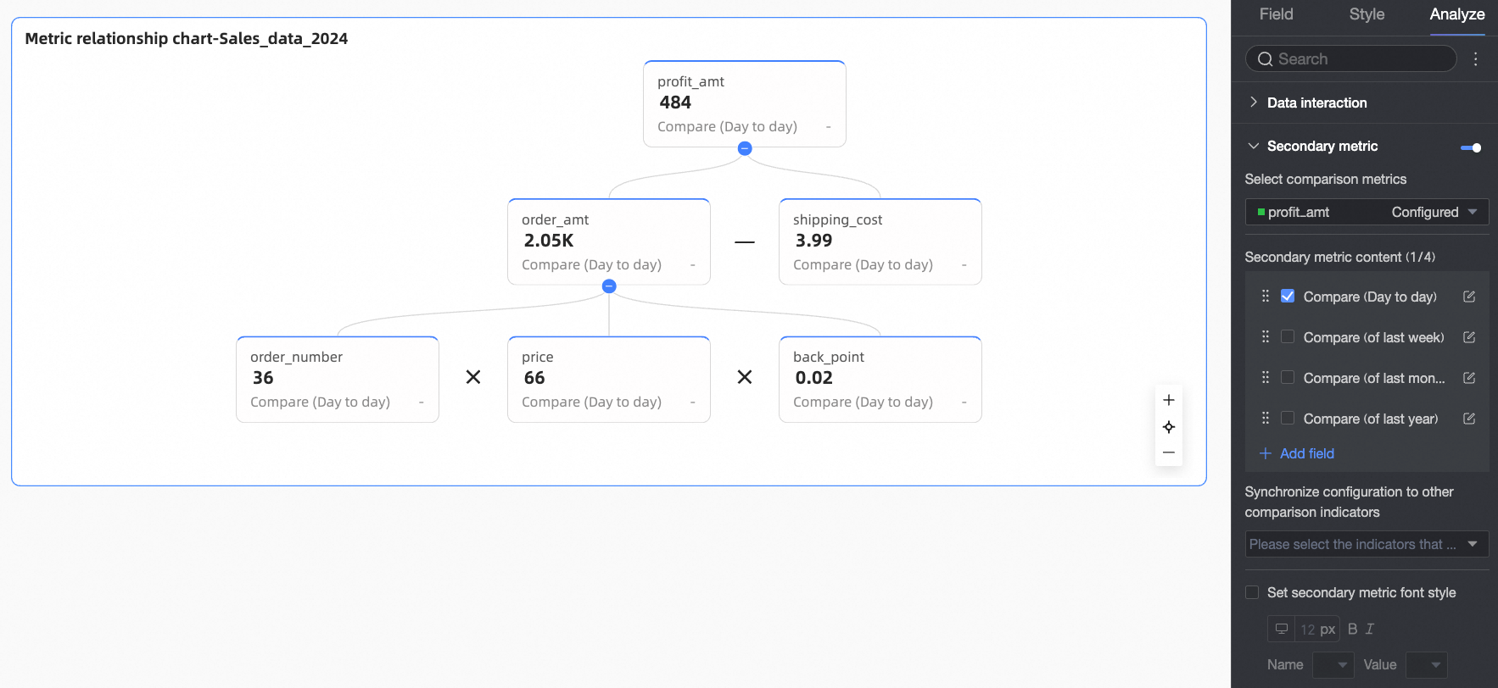Check Set secondary metric font style
Viewport: 1498px width, 688px height.
(1252, 592)
